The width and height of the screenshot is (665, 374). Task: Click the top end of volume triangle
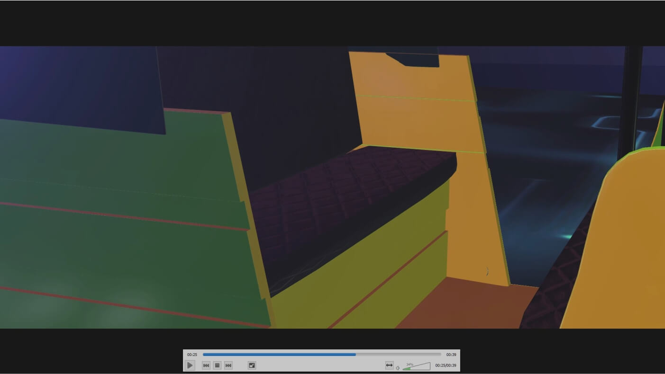pos(429,364)
